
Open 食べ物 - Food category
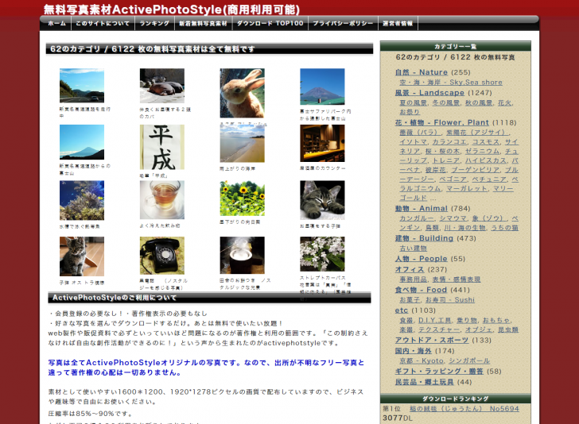(421, 290)
